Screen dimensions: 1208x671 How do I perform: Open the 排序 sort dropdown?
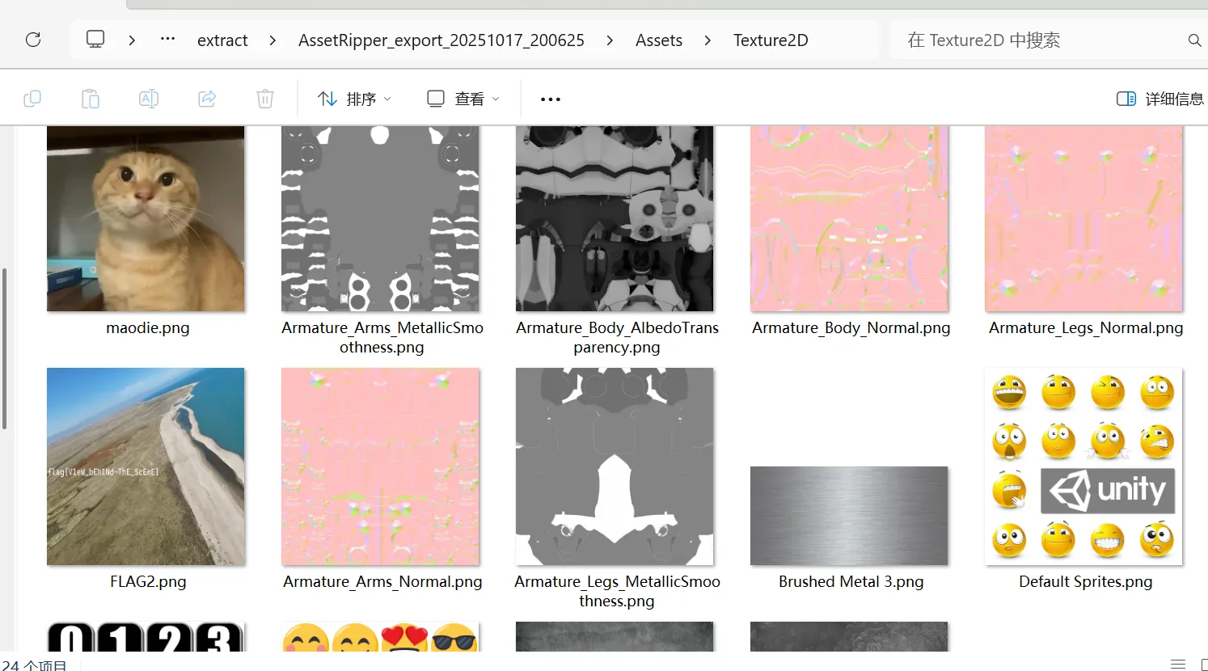[354, 99]
